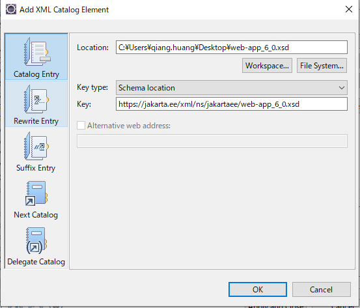This screenshot has width=360, height=308.
Task: Click the Cancel button
Action: coord(321,289)
